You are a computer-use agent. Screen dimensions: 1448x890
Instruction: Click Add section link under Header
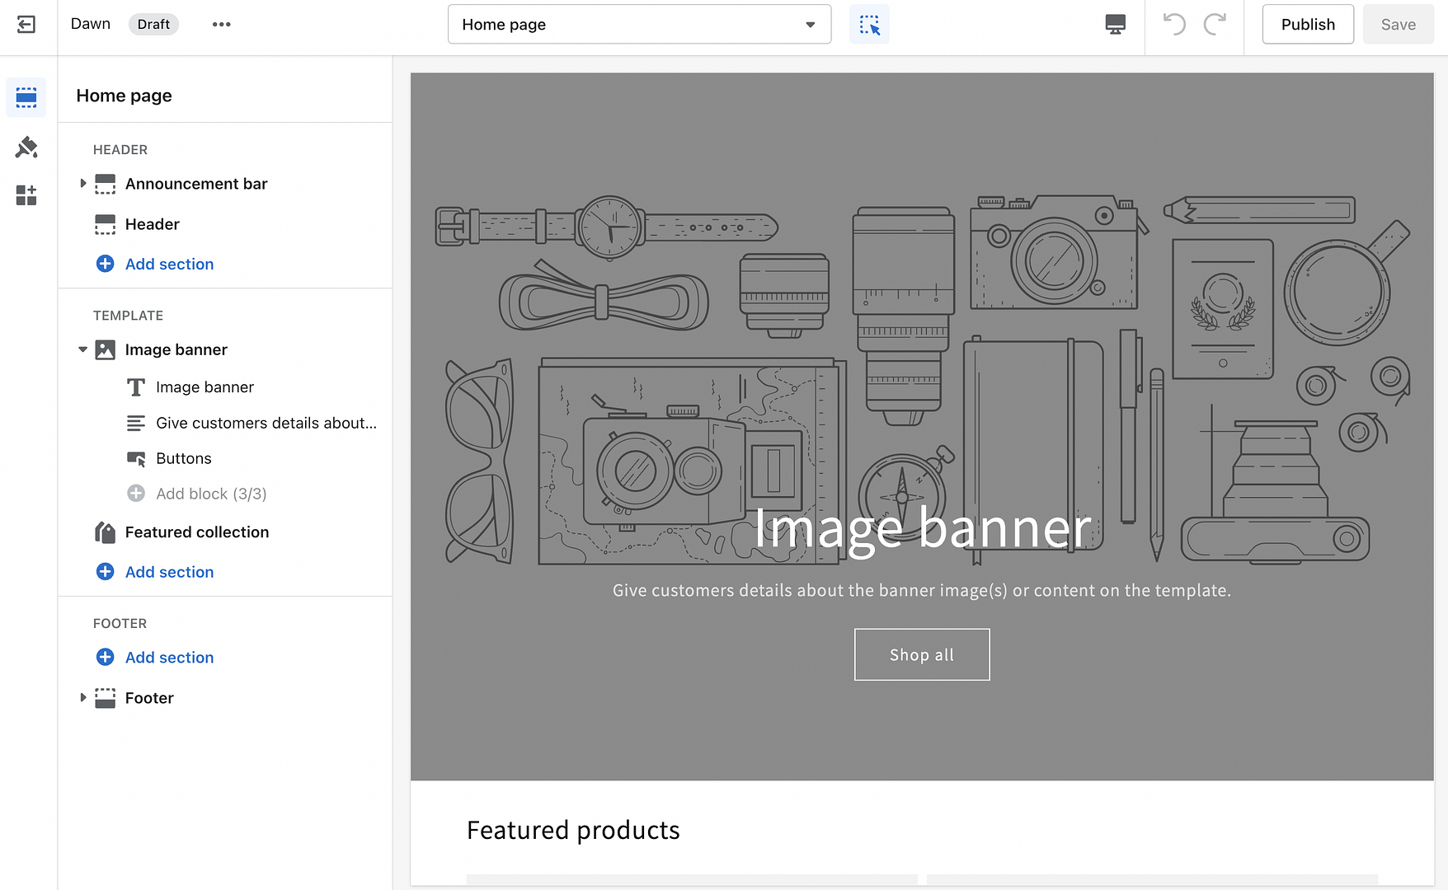click(x=169, y=264)
